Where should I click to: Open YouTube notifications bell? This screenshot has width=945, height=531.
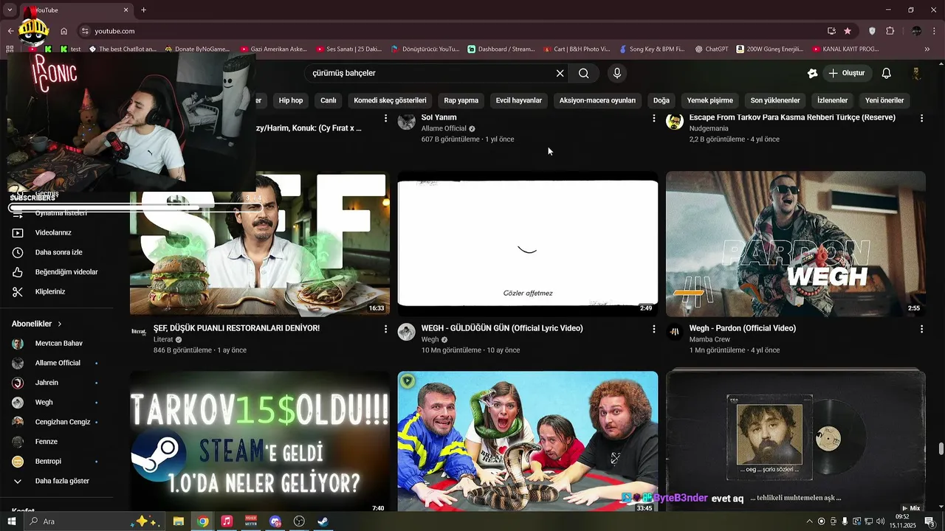tap(887, 73)
